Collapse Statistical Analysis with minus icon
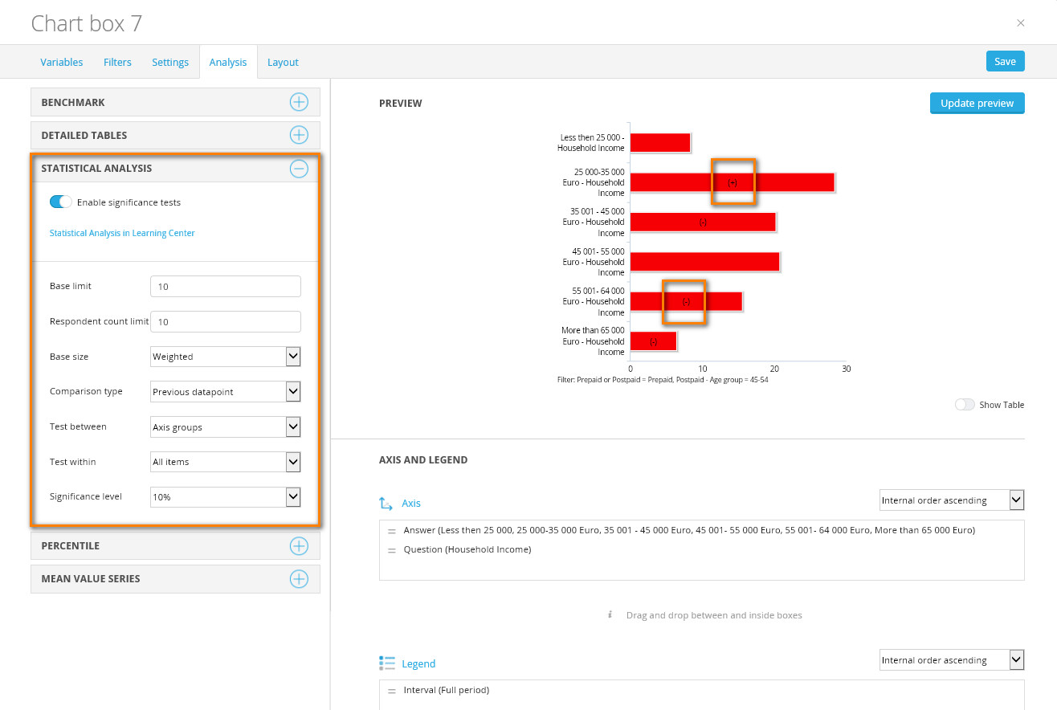The height and width of the screenshot is (710, 1057). 299,169
